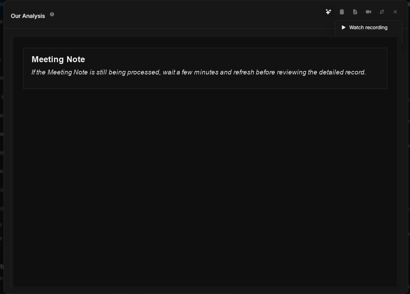Click the help question mark beside Our Analysis

click(x=52, y=14)
